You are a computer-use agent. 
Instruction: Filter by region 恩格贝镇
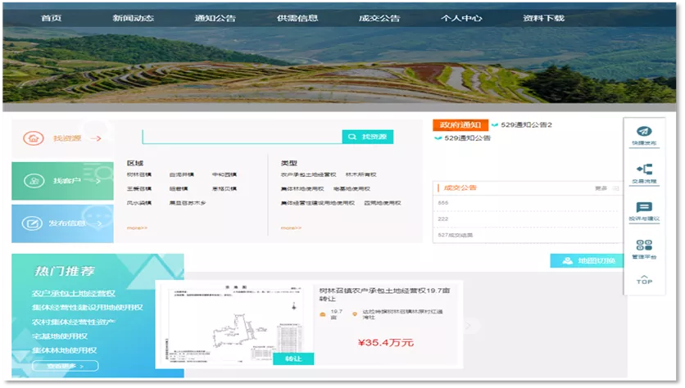pos(225,189)
